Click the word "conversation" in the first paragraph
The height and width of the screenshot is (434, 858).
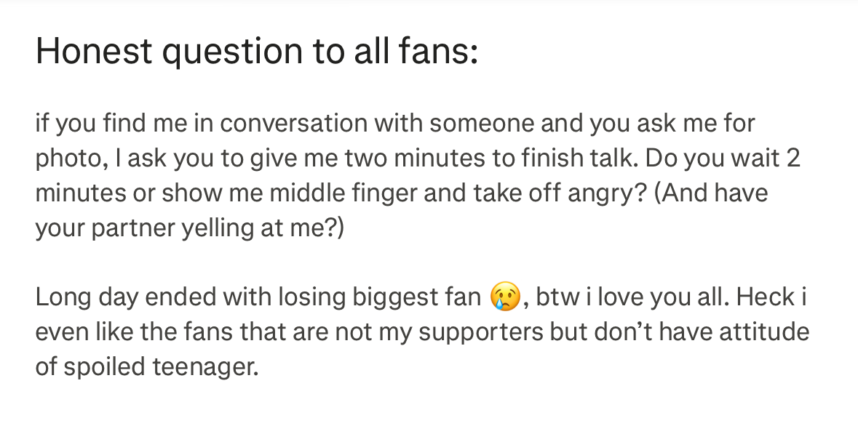click(x=295, y=124)
